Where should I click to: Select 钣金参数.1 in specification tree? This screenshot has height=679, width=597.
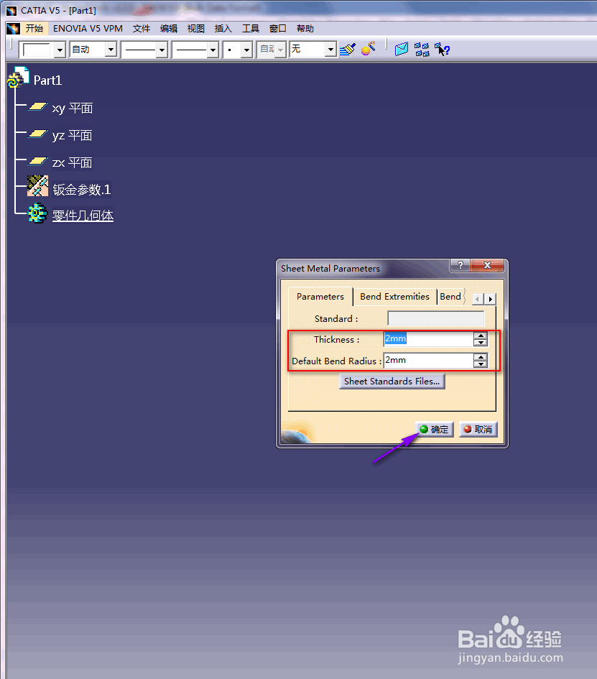pyautogui.click(x=82, y=190)
